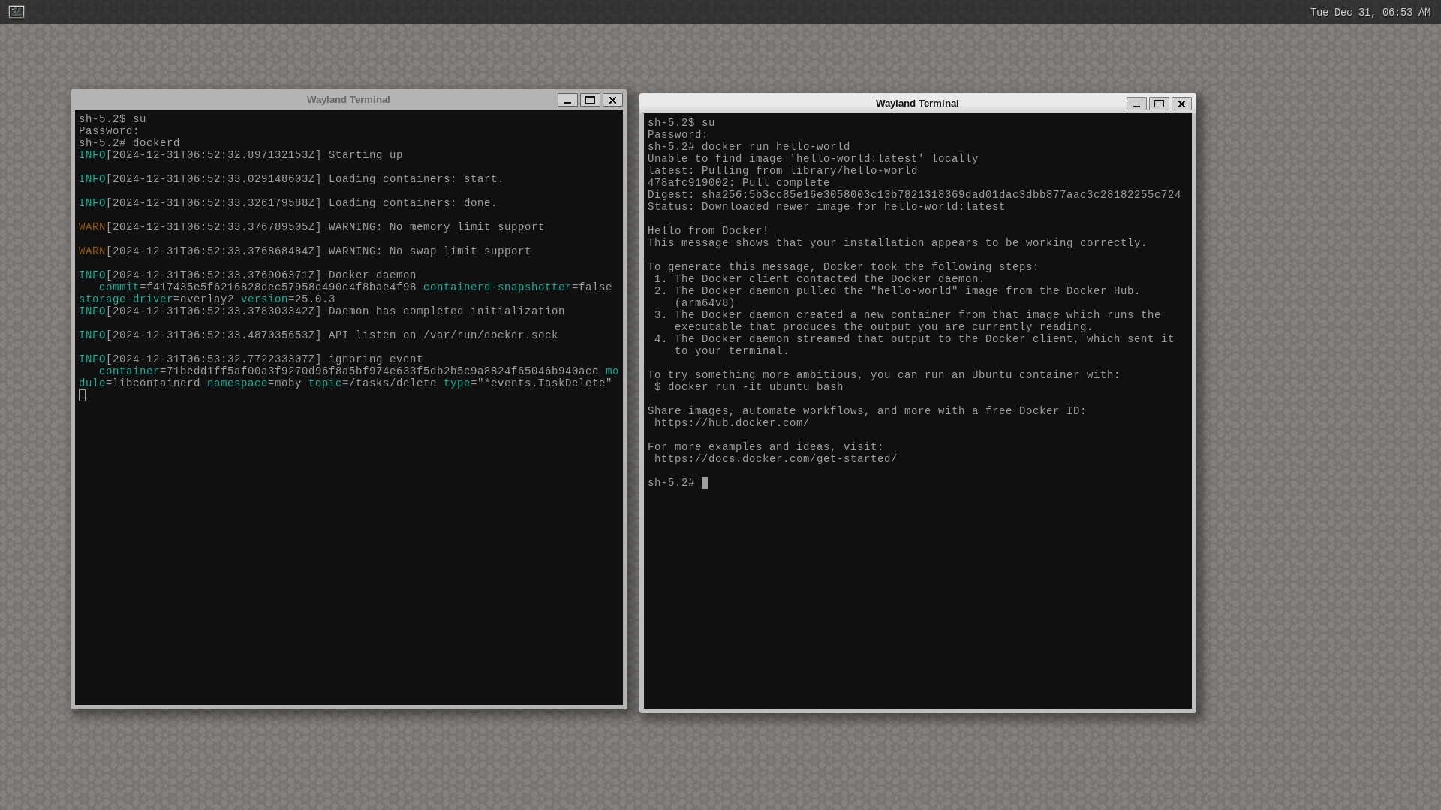Close the left Wayland Terminal window
This screenshot has width=1441, height=810.
(x=612, y=100)
